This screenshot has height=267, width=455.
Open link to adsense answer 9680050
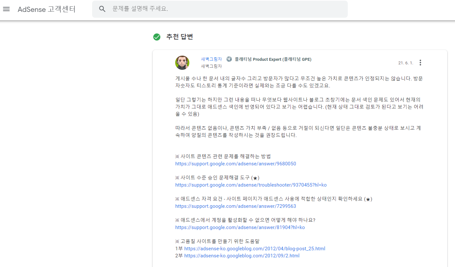236,164
